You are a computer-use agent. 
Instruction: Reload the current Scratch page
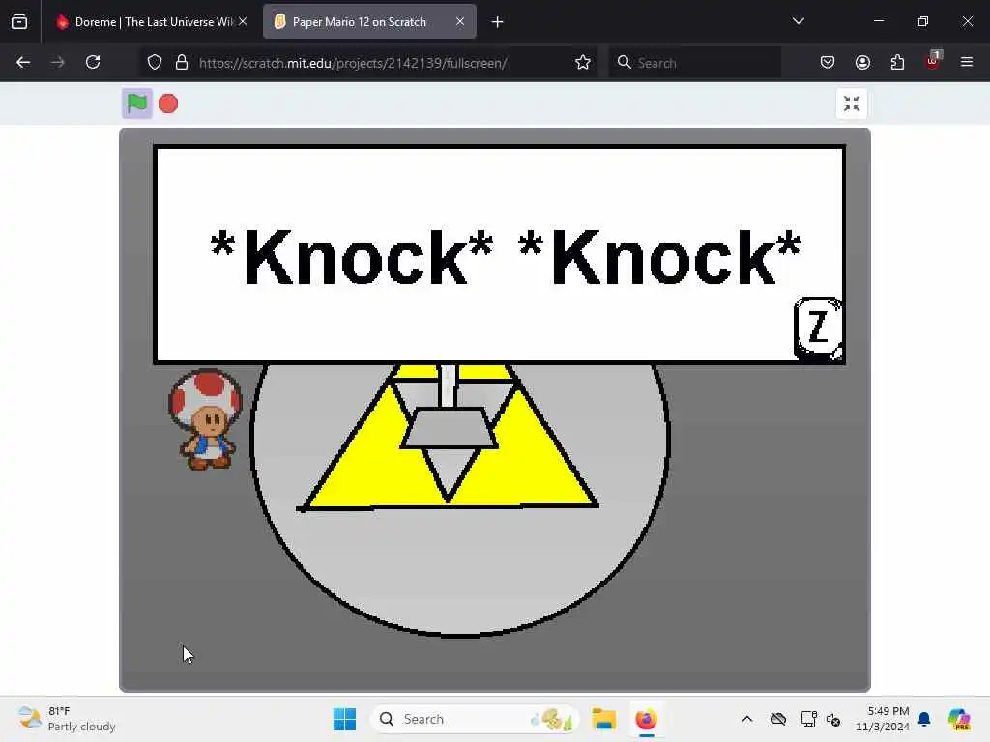point(93,62)
